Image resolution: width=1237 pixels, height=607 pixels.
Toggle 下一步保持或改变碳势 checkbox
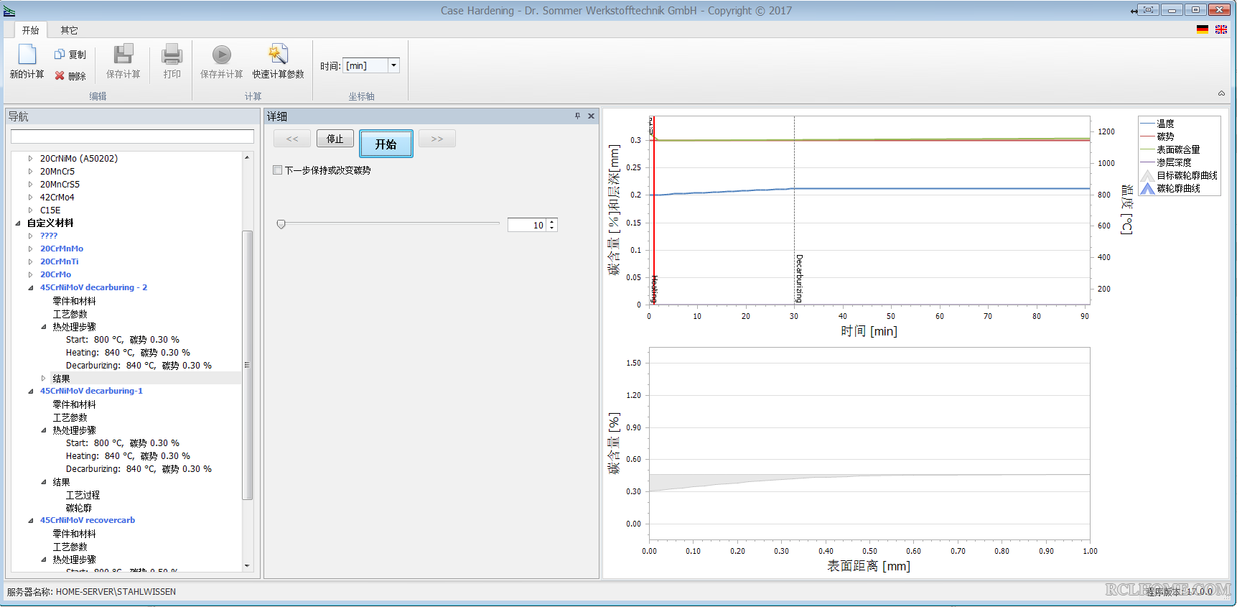[278, 170]
